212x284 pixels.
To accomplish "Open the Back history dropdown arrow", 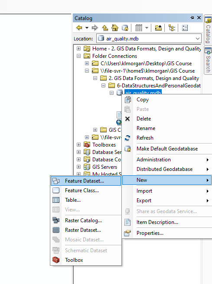I will pyautogui.click(x=87, y=28).
